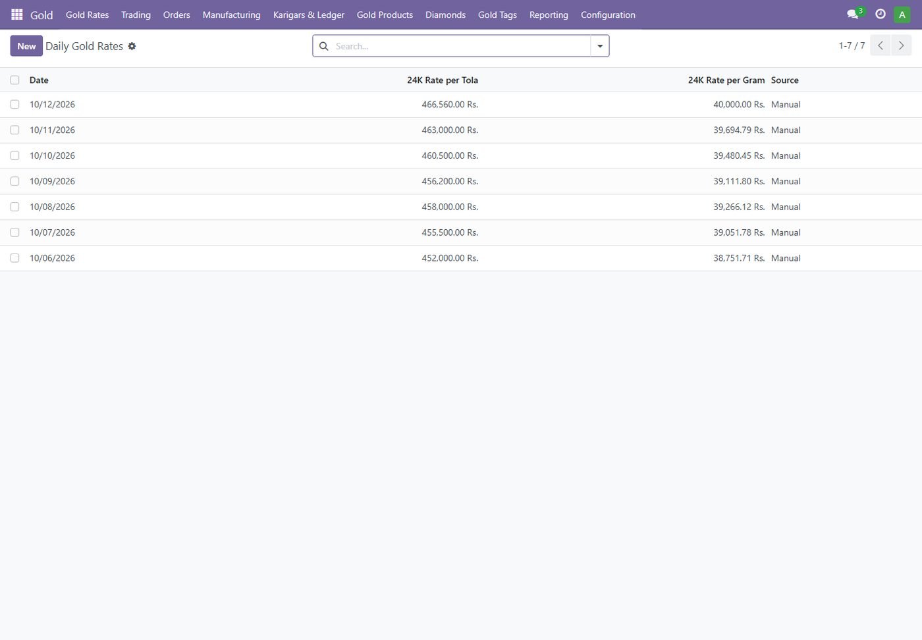
Task: Open the Diamonds menu
Action: [445, 14]
